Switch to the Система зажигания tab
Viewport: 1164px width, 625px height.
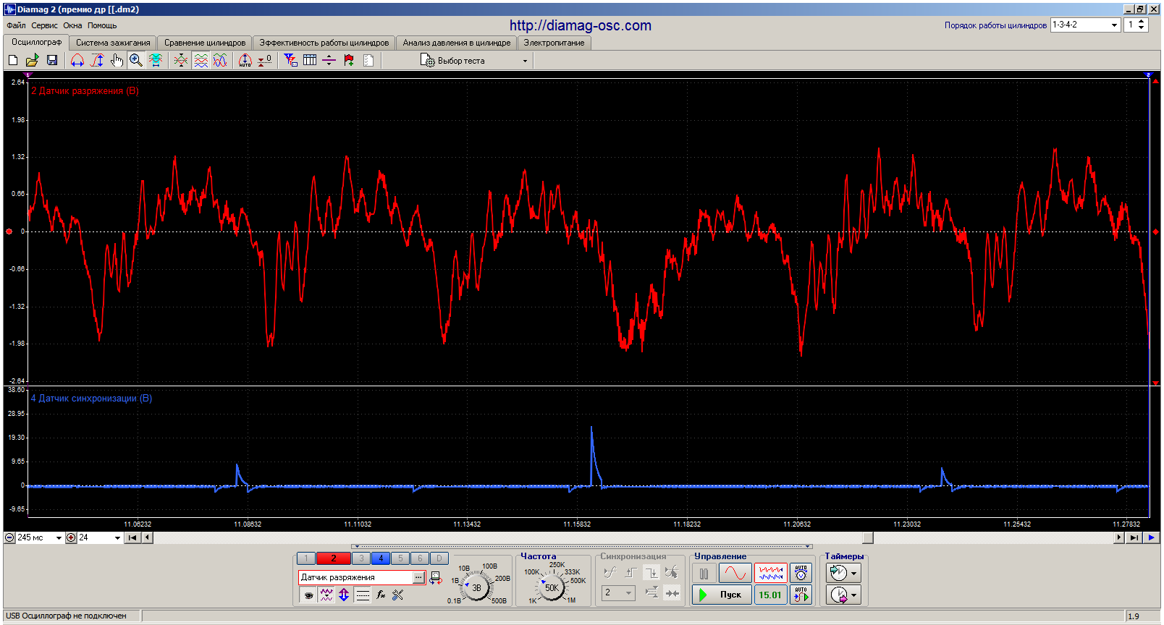point(113,43)
